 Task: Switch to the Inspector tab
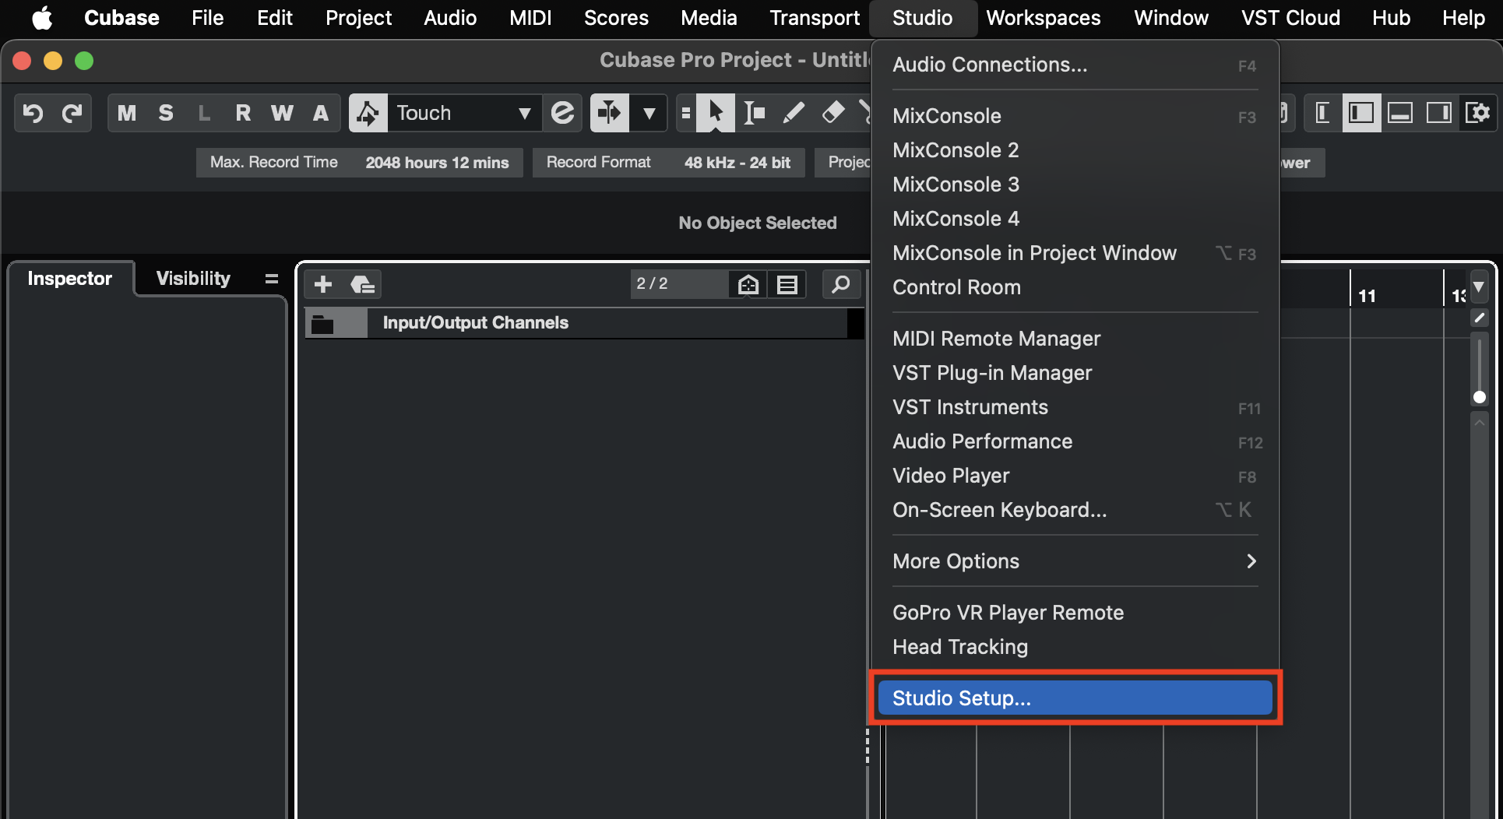70,279
